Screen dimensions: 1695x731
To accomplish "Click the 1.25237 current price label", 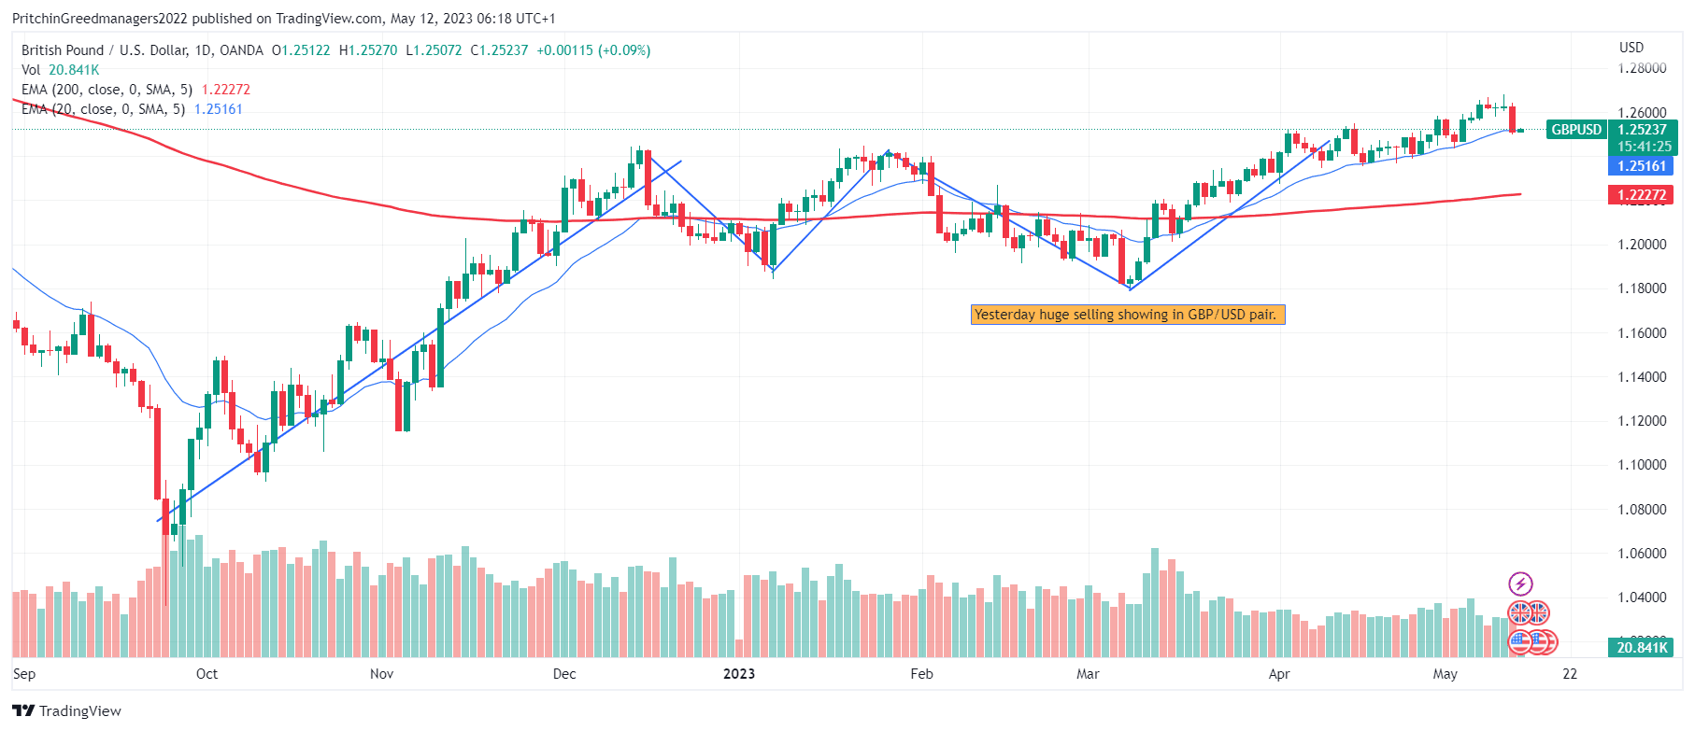I will click(1643, 130).
